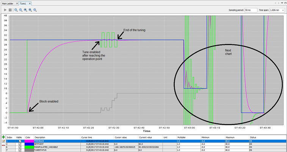Click index 6 cell in table
Image resolution: width=287 pixels, height=152 pixels.
tap(11, 147)
